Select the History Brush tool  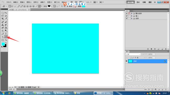[6, 25]
